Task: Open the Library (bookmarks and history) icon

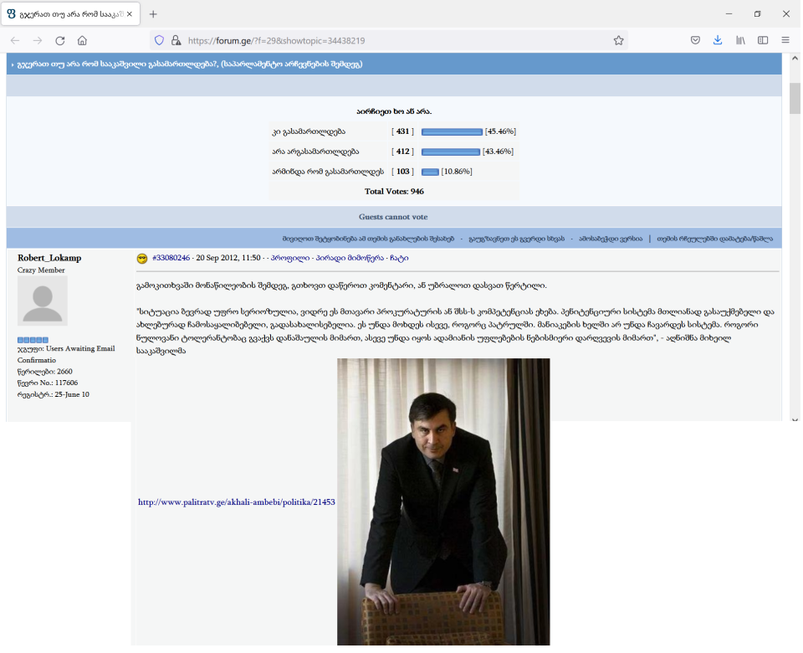Action: (x=740, y=40)
